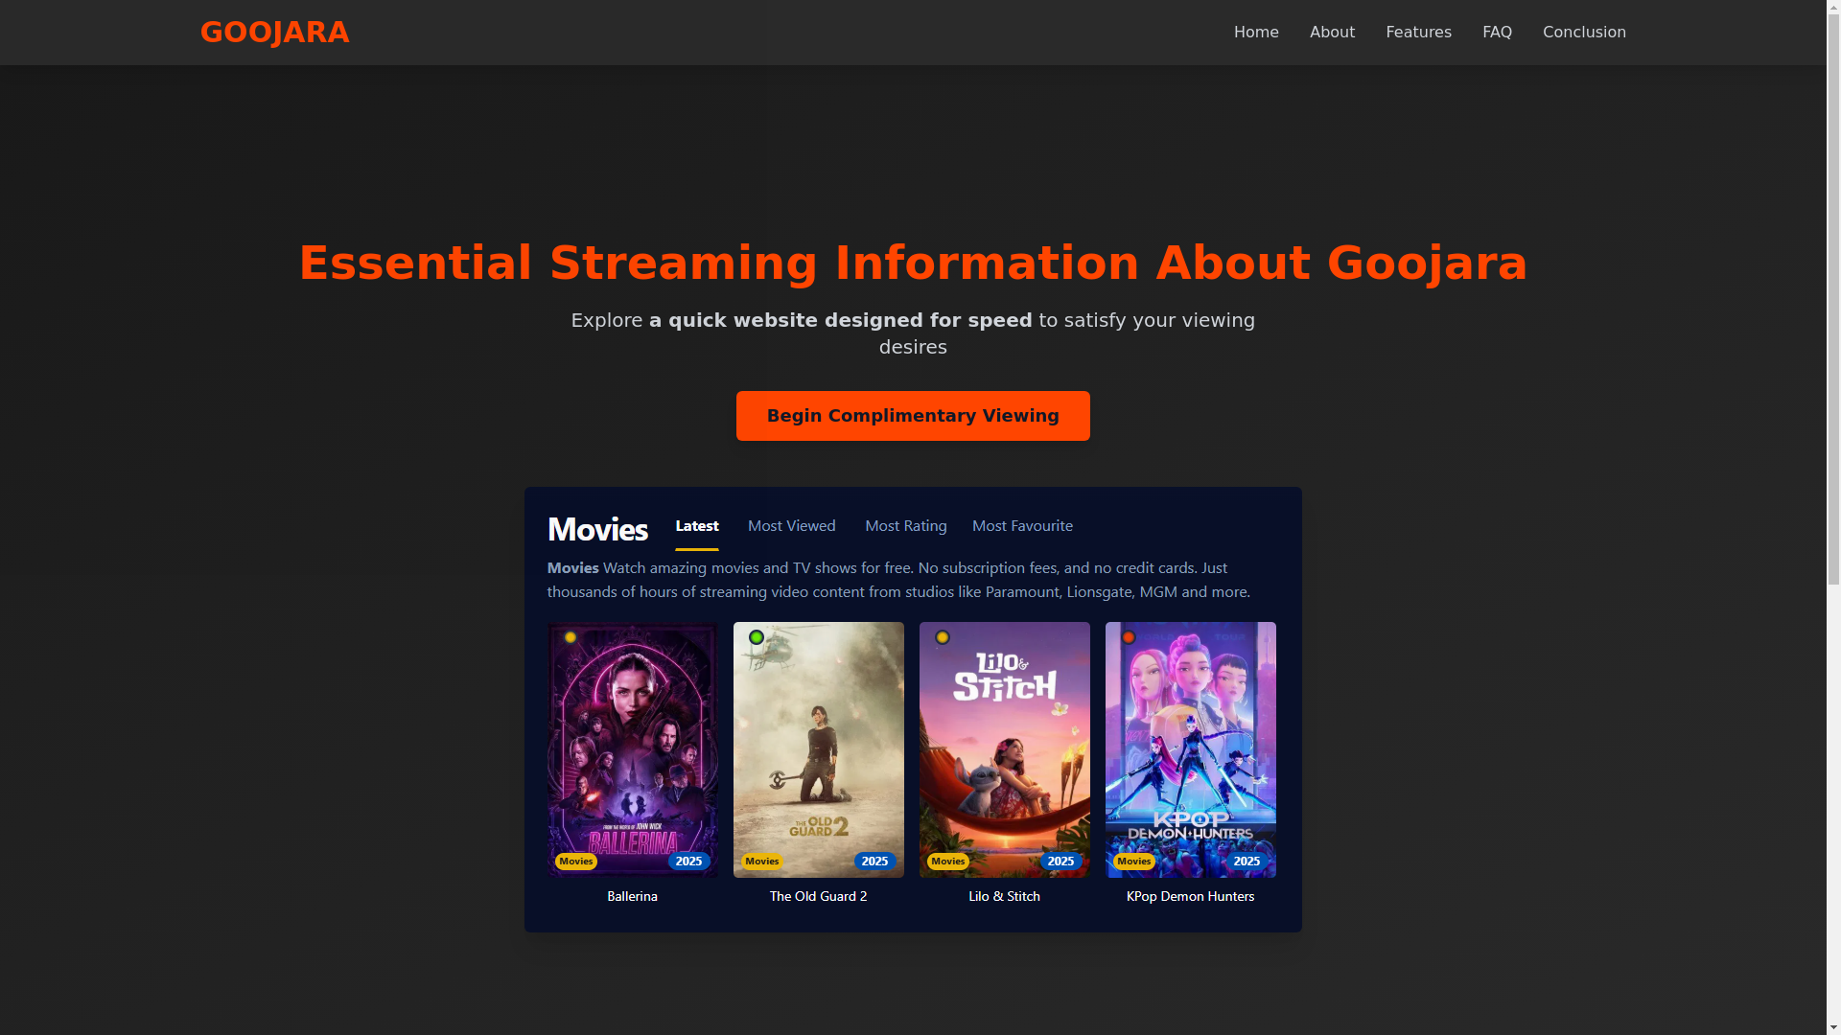Click the yellow status dot on Lilo & Stitch
Viewport: 1841px width, 1035px height.
pyautogui.click(x=943, y=637)
